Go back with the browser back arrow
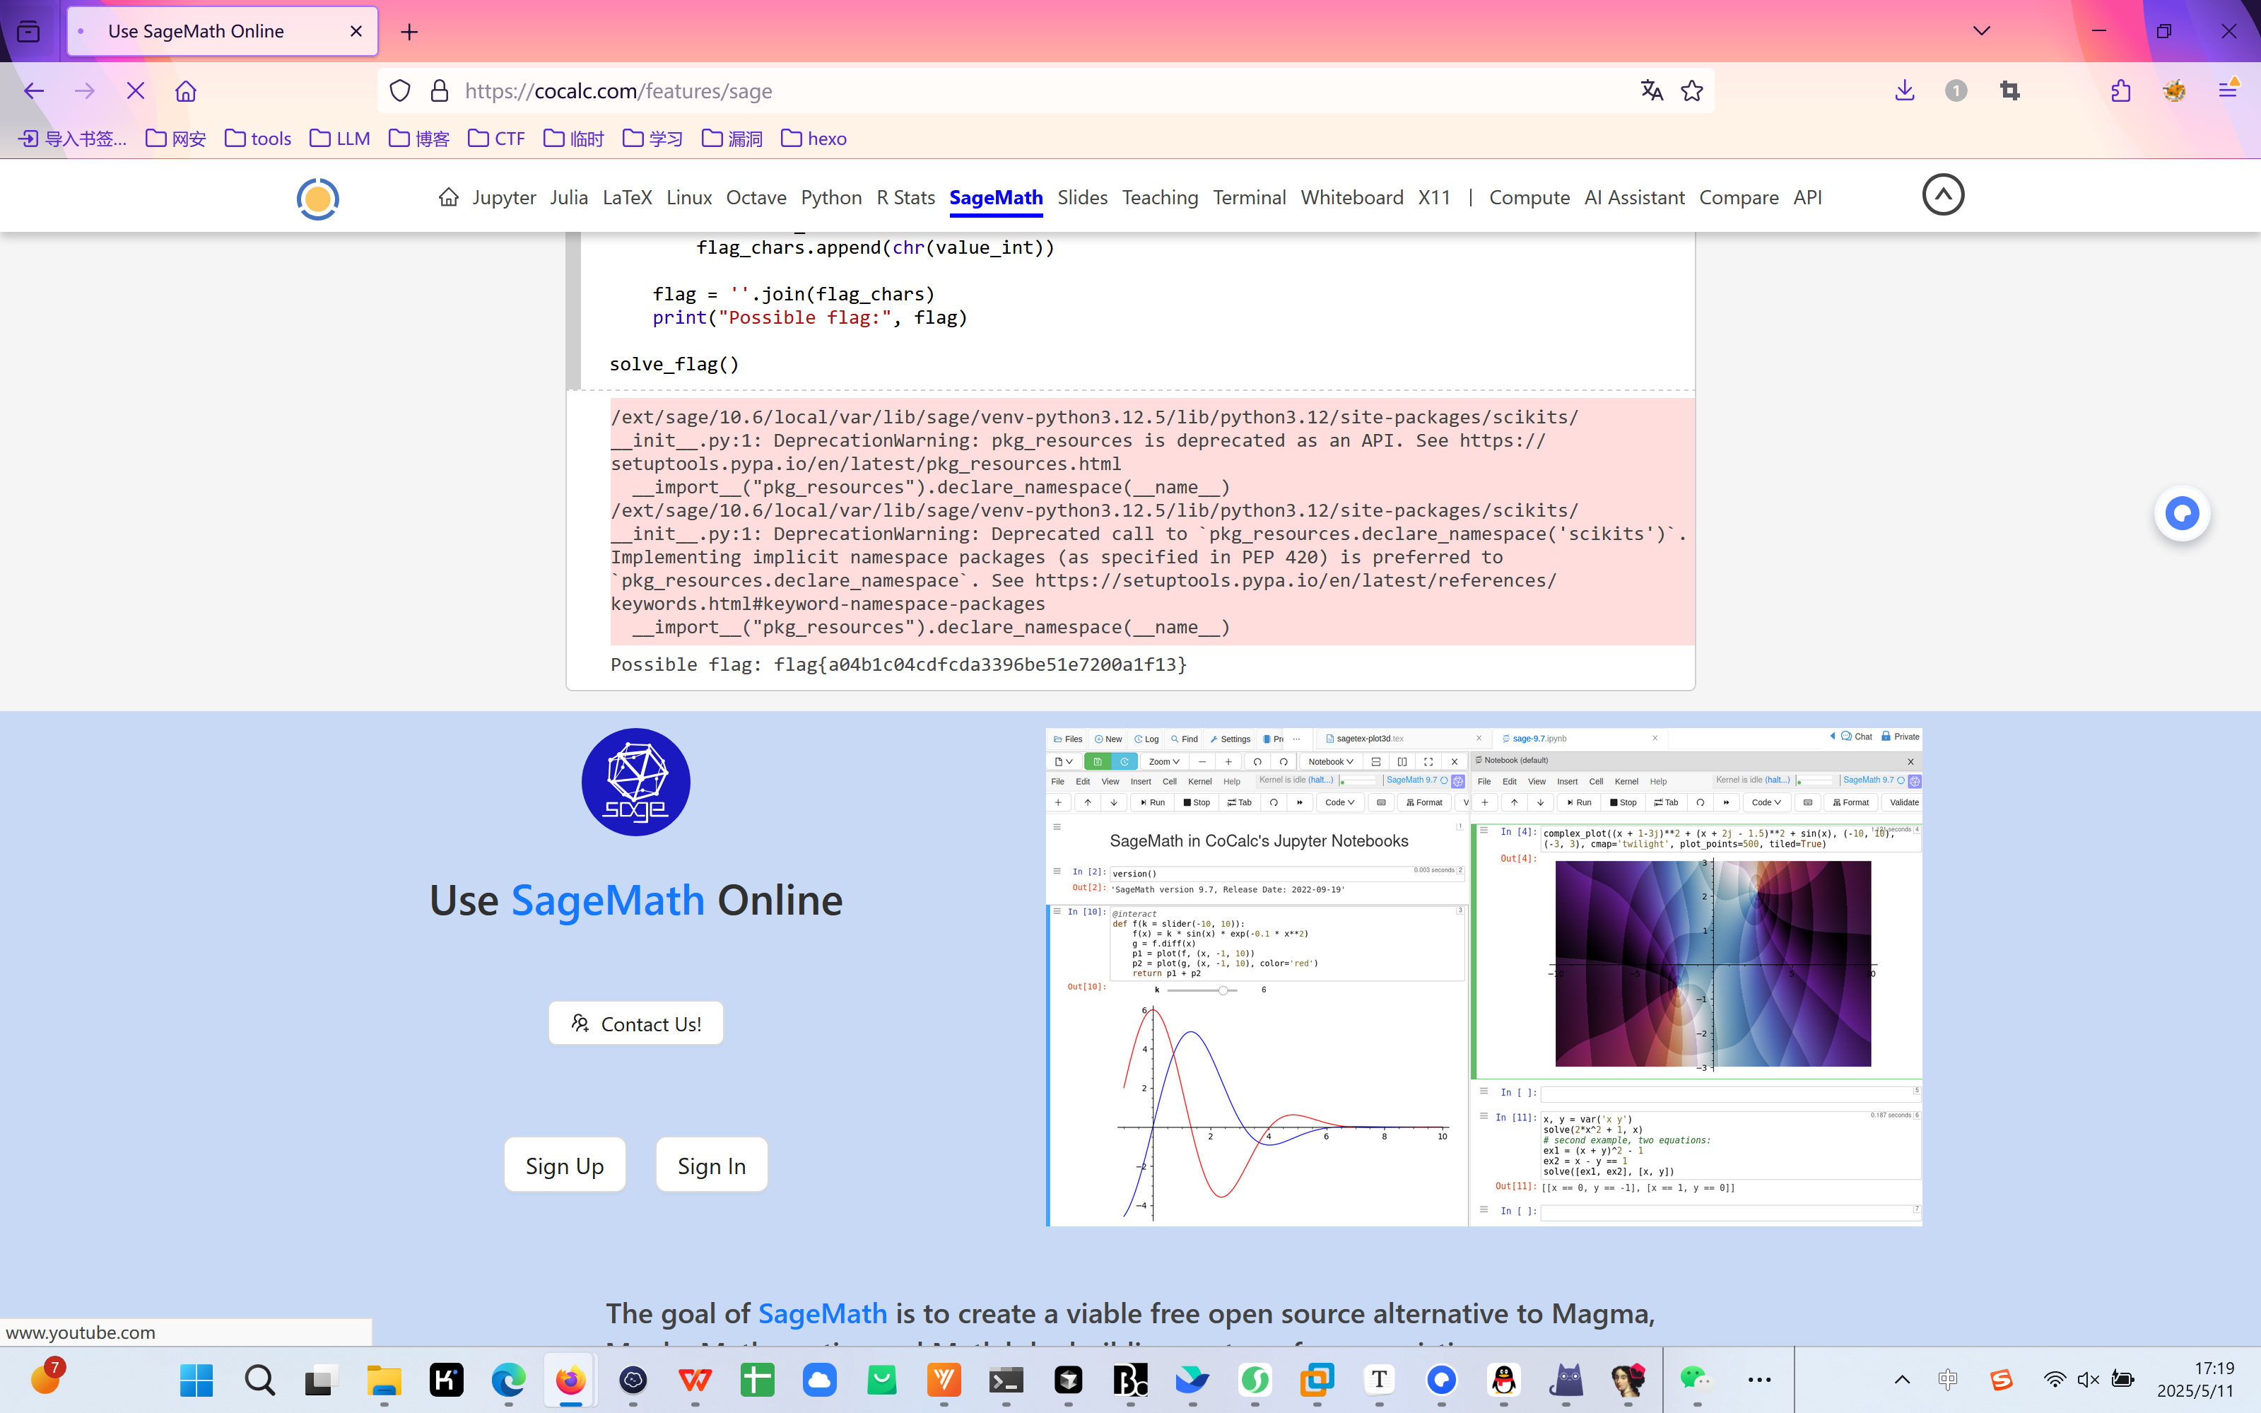The height and width of the screenshot is (1413, 2261). pos(34,90)
